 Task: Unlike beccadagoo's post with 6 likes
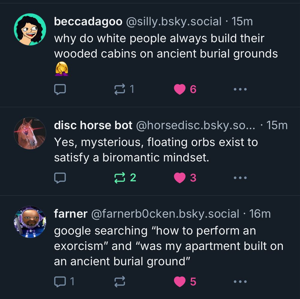pyautogui.click(x=179, y=89)
